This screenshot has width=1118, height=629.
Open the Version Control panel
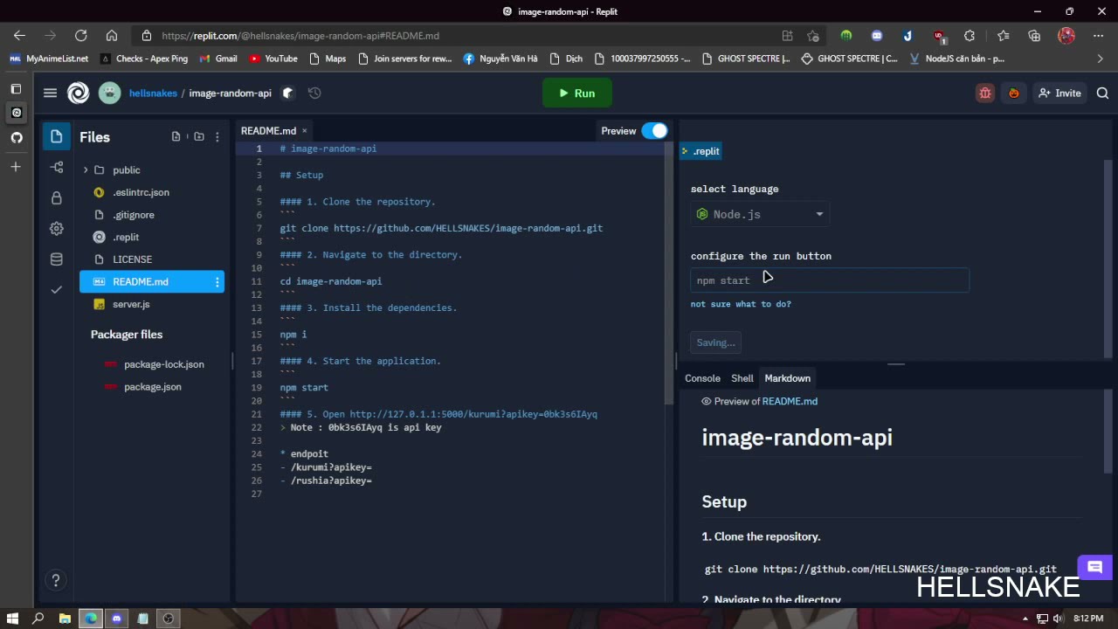pos(56,167)
